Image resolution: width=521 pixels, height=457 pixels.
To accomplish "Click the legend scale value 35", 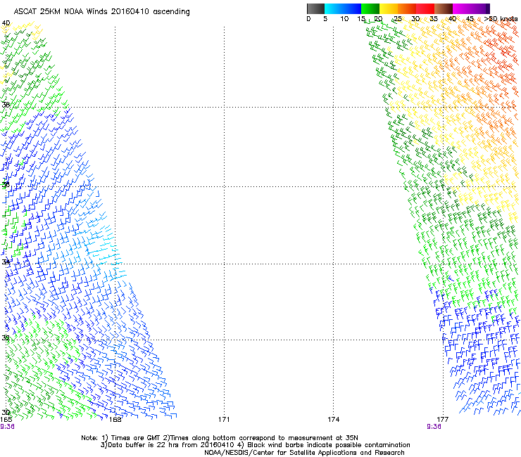I will pos(434,19).
